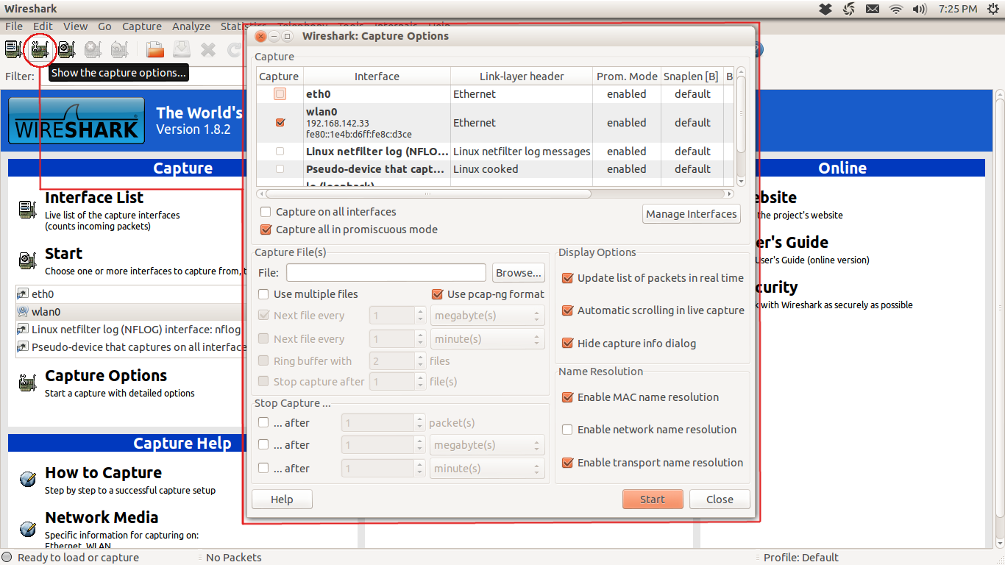Image resolution: width=1005 pixels, height=565 pixels.
Task: Click the wrench card icon beside Capture Options heading
Action: click(27, 383)
